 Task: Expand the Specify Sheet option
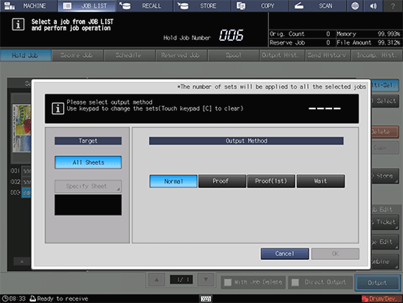point(88,186)
